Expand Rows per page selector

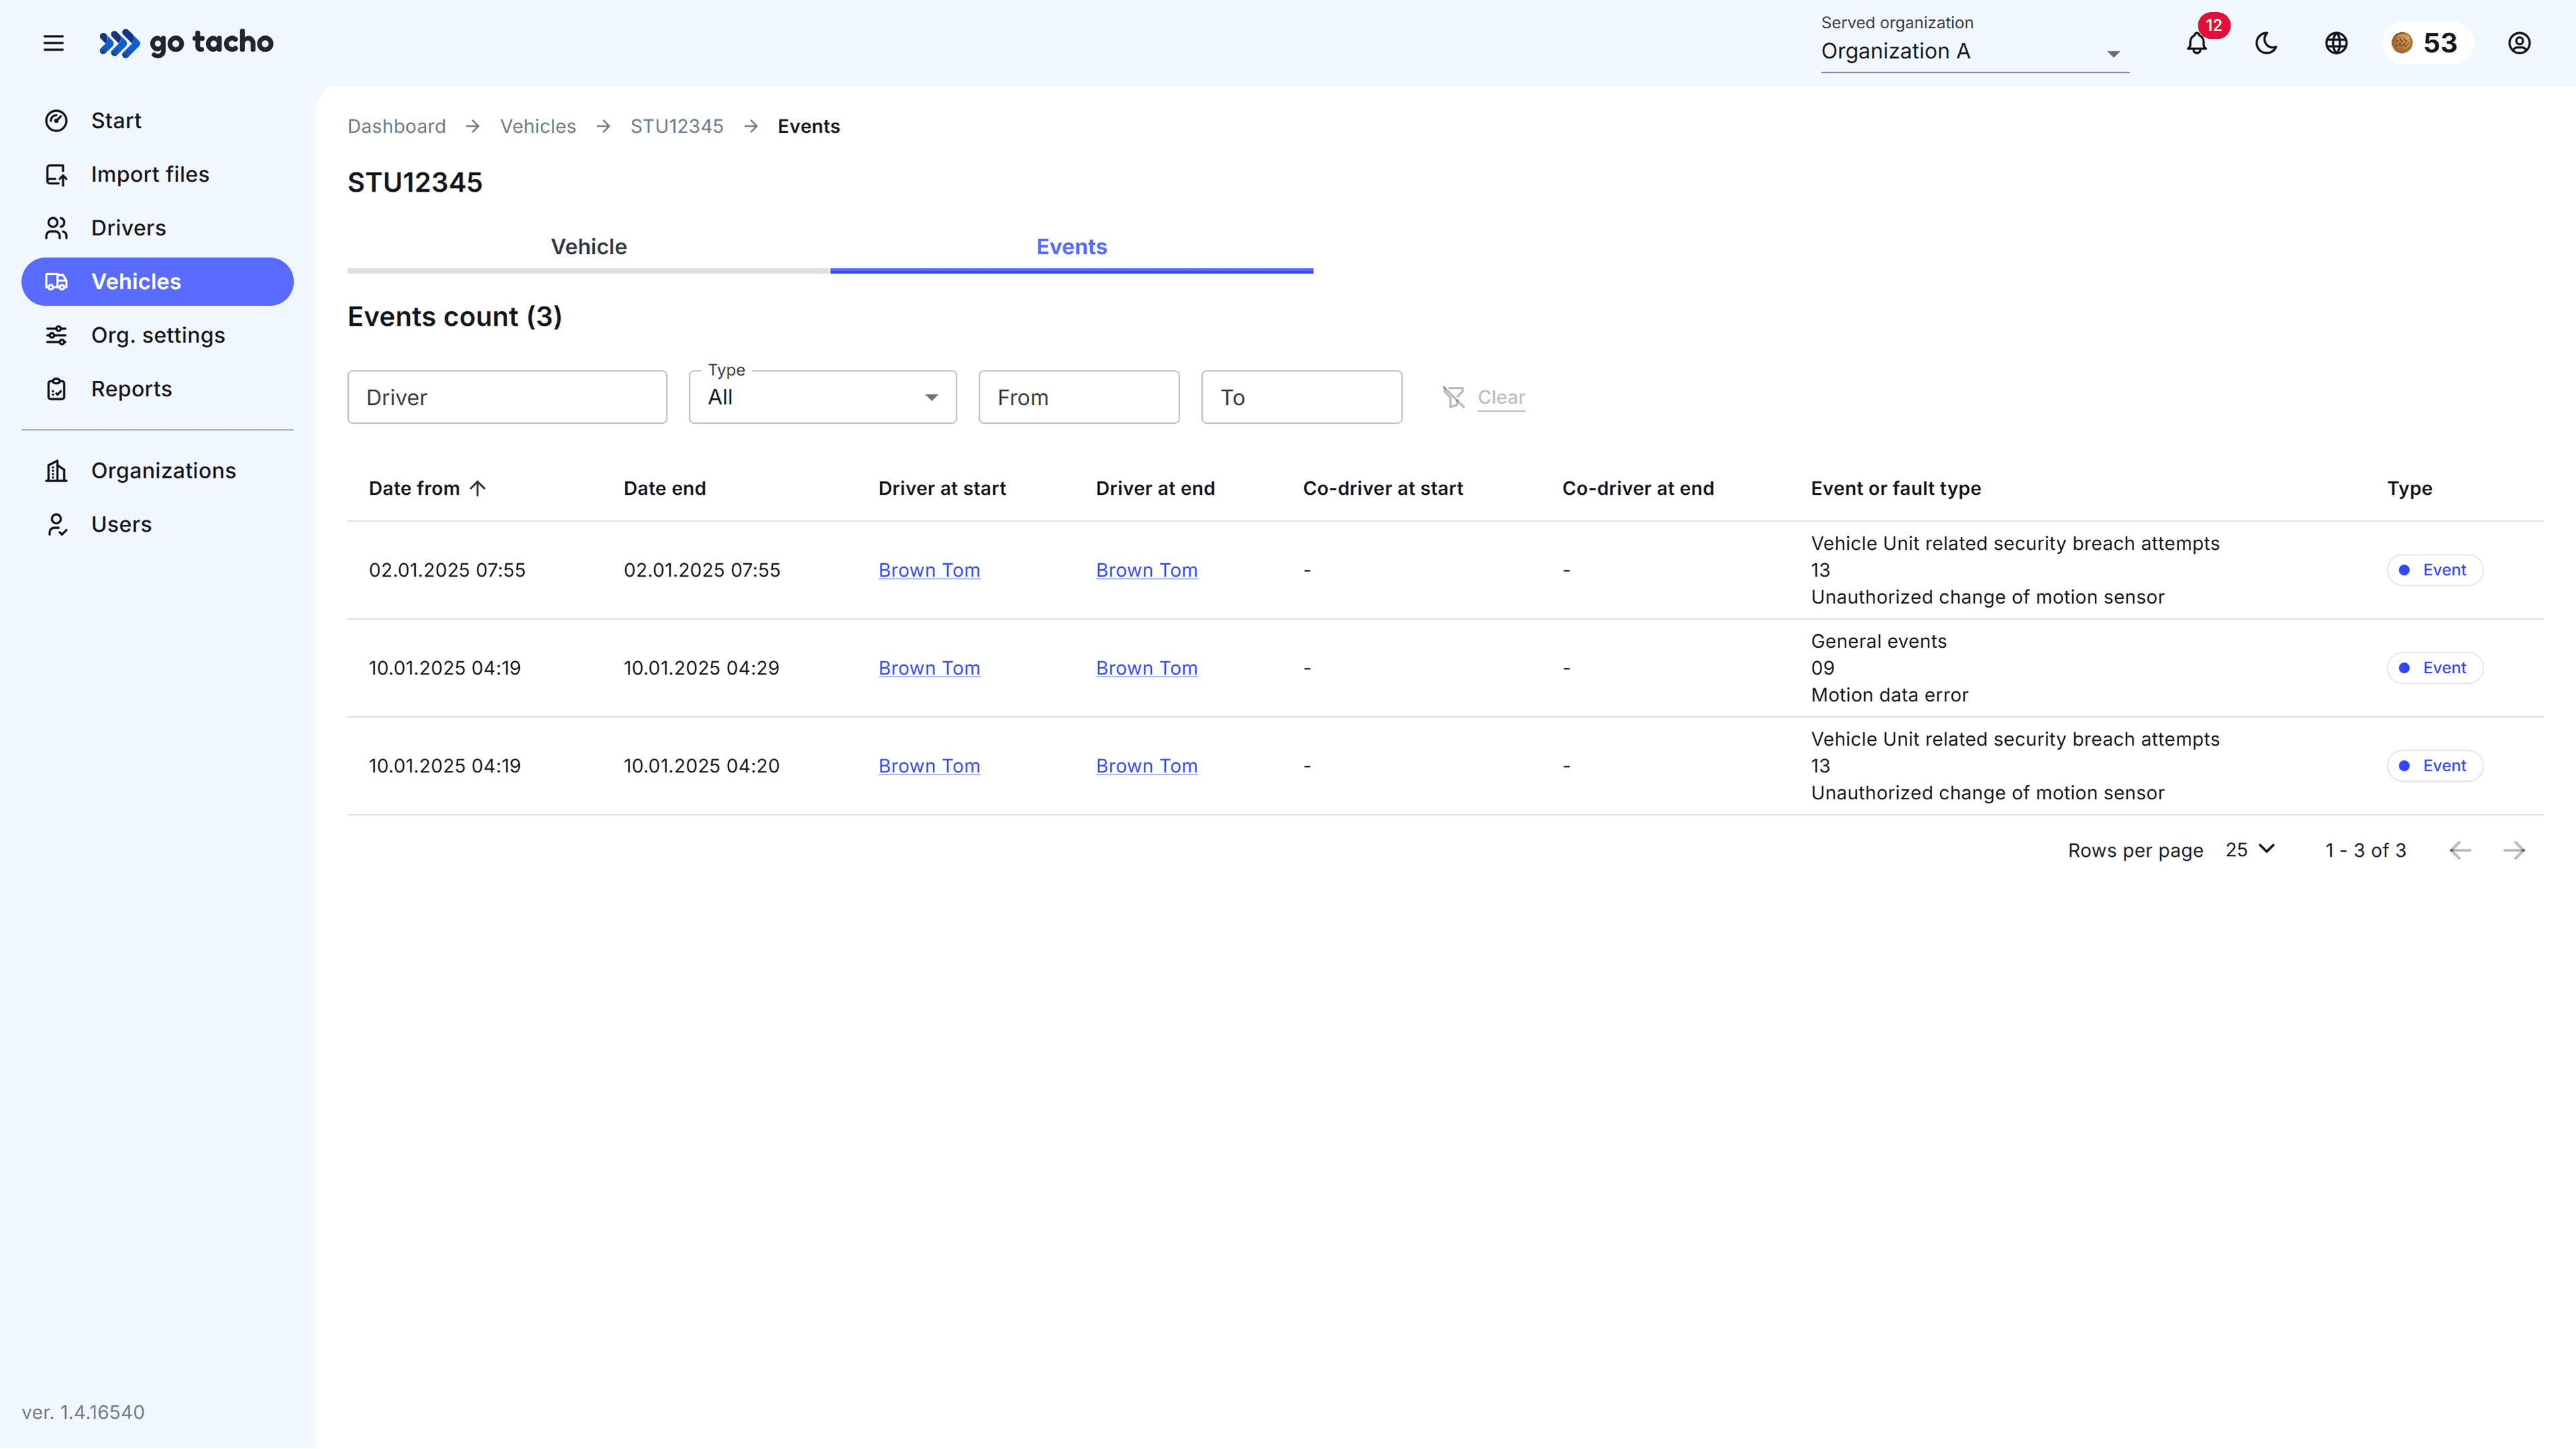click(x=2250, y=850)
